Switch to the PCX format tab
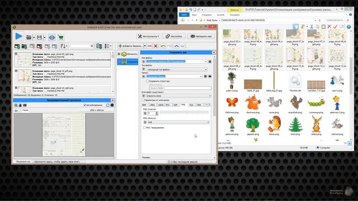358x201 pixels. [x=168, y=105]
